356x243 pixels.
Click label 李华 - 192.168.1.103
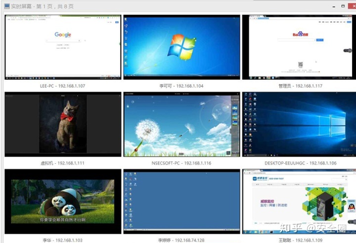click(62, 240)
